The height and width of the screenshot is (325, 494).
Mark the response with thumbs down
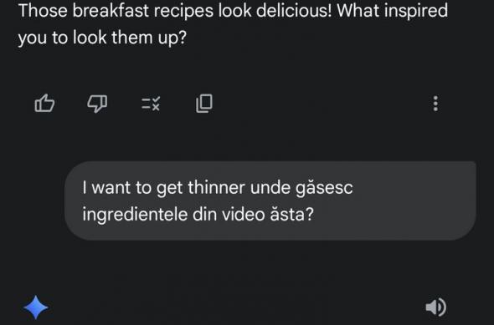point(97,104)
